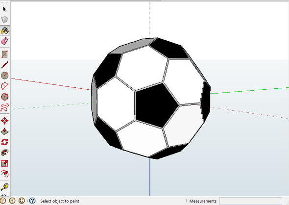Select the pencil Line tool
The height and width of the screenshot is (205, 289).
pyautogui.click(x=4, y=65)
